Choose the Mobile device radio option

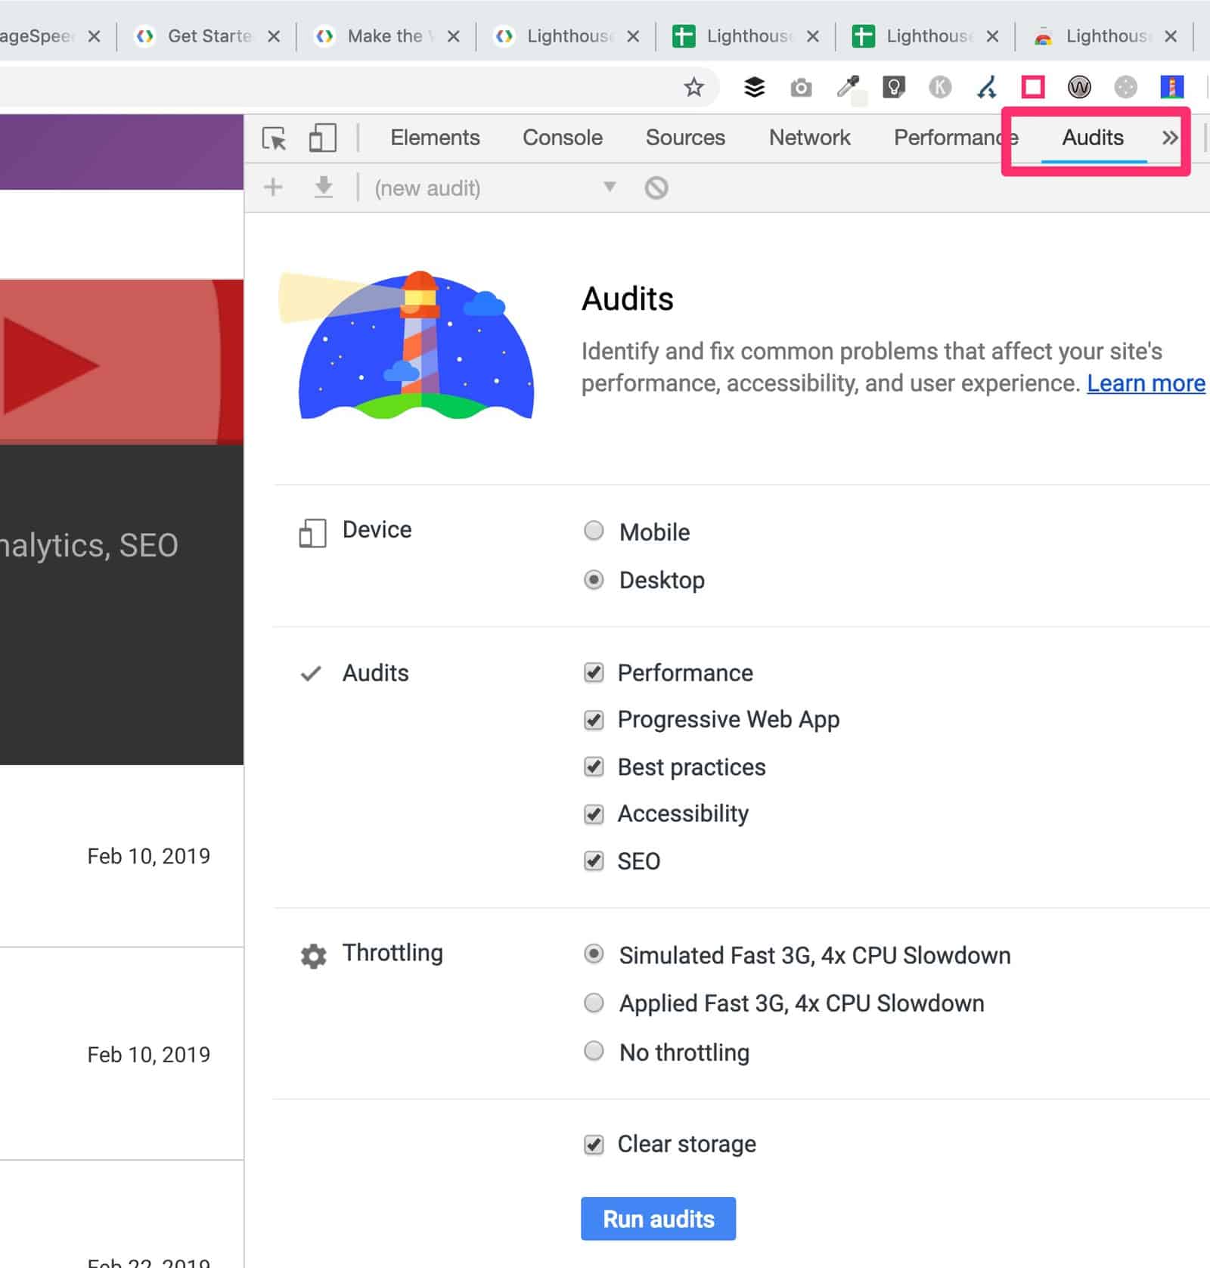594,532
